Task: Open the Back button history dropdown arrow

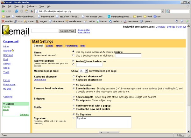Action: (x=6, y=11)
